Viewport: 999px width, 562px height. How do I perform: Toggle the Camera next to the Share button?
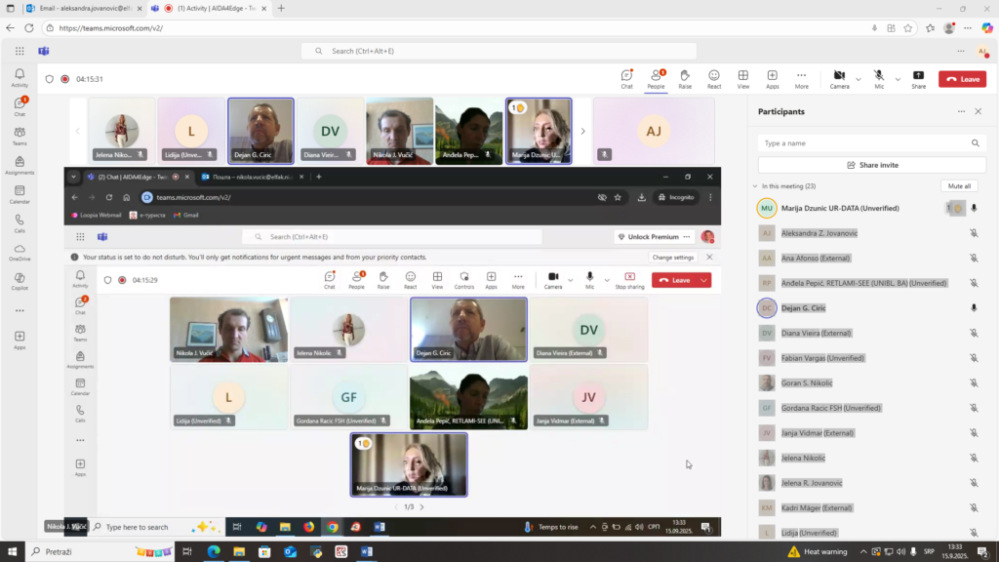tap(839, 78)
